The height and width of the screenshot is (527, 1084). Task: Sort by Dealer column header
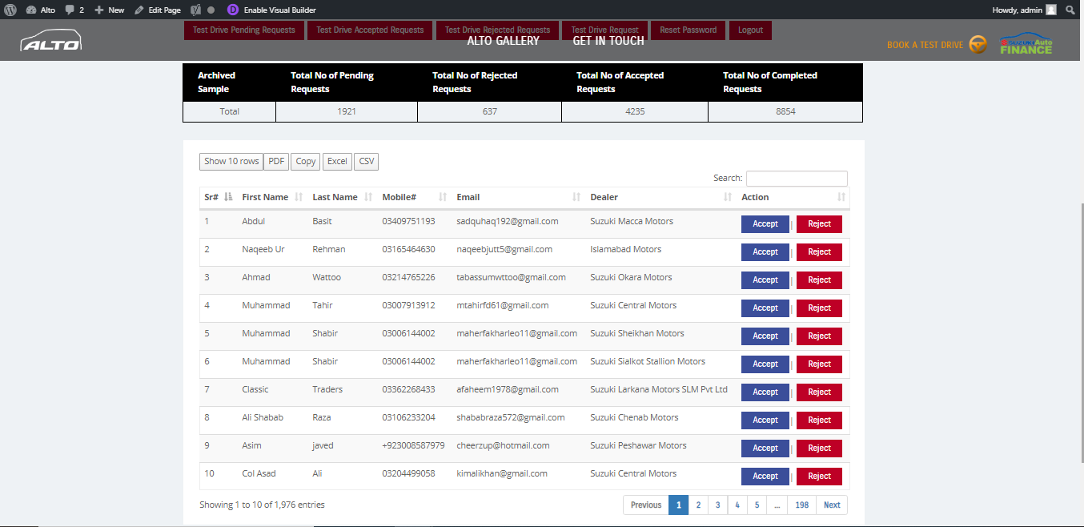click(661, 197)
